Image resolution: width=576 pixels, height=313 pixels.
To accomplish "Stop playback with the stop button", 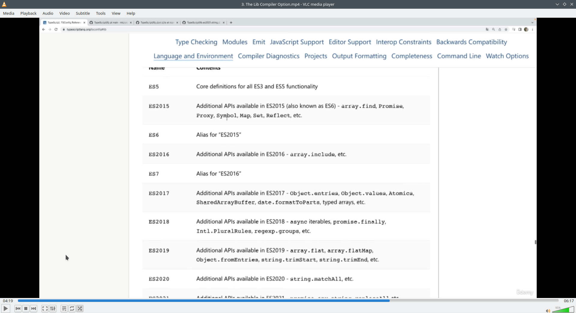I will point(26,308).
